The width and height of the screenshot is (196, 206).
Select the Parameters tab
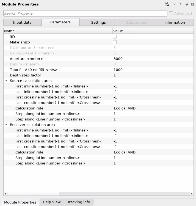[x=60, y=22]
